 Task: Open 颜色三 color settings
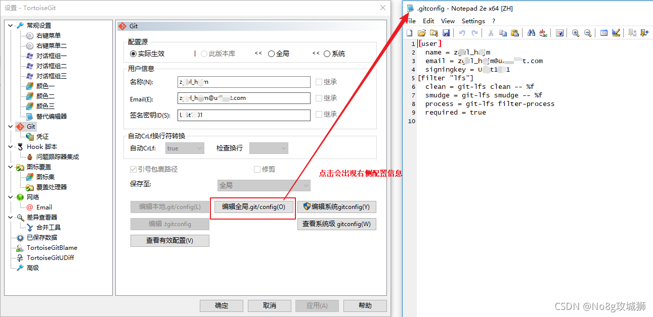pyautogui.click(x=46, y=106)
